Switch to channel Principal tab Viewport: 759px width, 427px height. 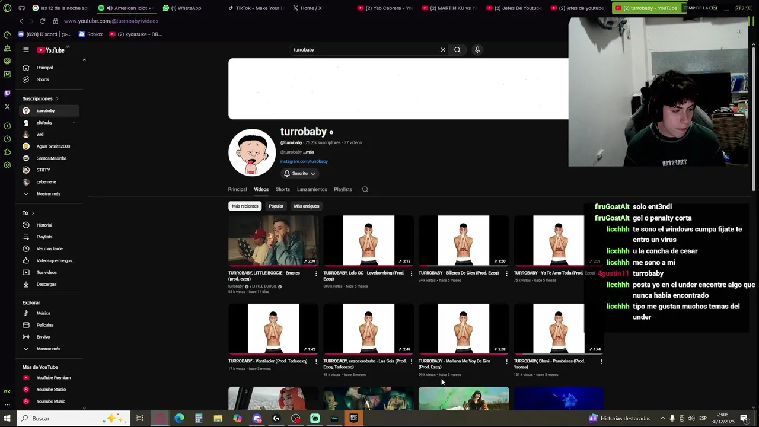click(x=237, y=189)
